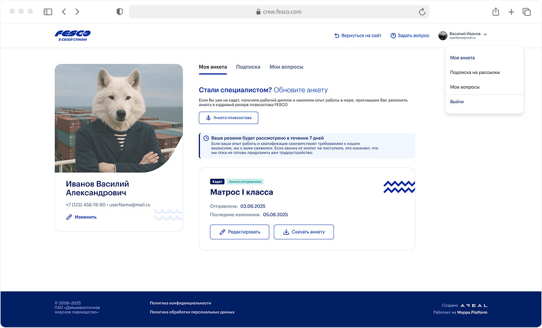Reload the page with refresh icon
Screen dimensions: 542x328
click(x=422, y=12)
